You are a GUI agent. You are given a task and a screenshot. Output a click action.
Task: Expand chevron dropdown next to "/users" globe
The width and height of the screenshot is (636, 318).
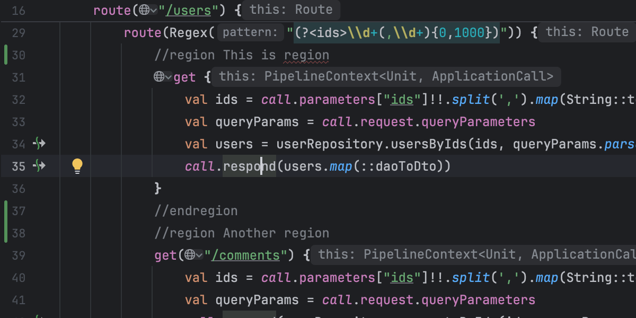click(x=154, y=10)
